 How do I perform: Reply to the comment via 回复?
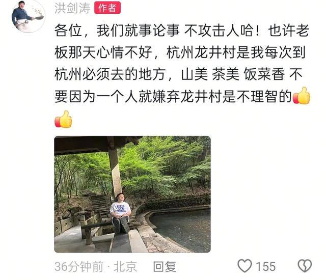165,266
